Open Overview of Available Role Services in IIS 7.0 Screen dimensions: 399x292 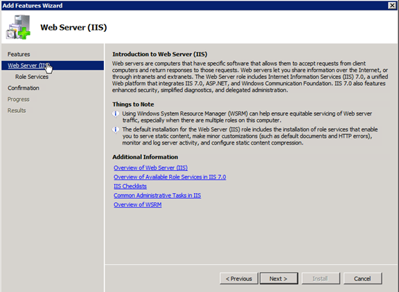click(x=170, y=177)
